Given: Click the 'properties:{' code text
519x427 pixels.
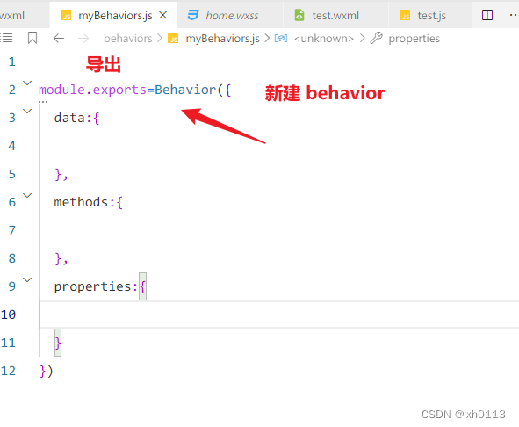Looking at the screenshot, I should pyautogui.click(x=100, y=287).
